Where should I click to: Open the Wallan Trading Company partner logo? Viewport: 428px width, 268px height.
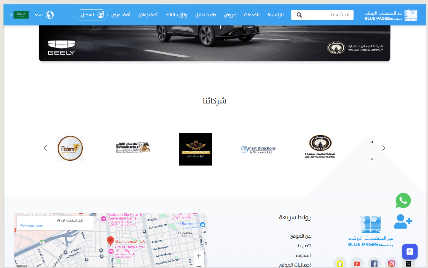point(320,147)
